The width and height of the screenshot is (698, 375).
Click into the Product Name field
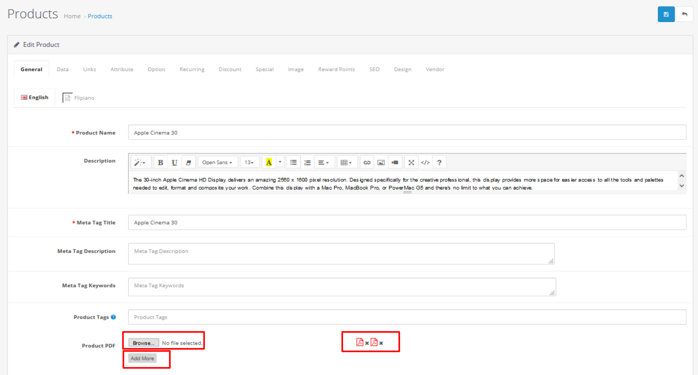(407, 132)
